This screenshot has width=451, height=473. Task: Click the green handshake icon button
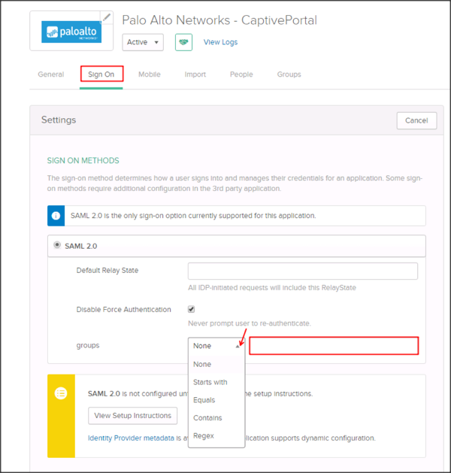coord(183,42)
